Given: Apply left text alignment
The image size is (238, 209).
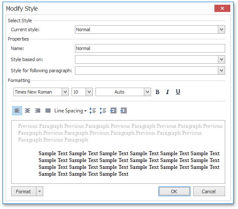Looking at the screenshot, I should 17,111.
